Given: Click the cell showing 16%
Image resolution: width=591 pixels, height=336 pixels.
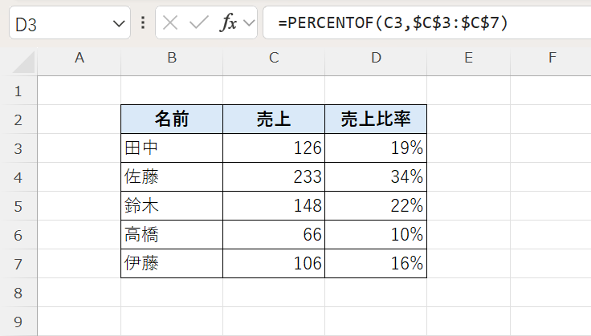Looking at the screenshot, I should coord(376,263).
